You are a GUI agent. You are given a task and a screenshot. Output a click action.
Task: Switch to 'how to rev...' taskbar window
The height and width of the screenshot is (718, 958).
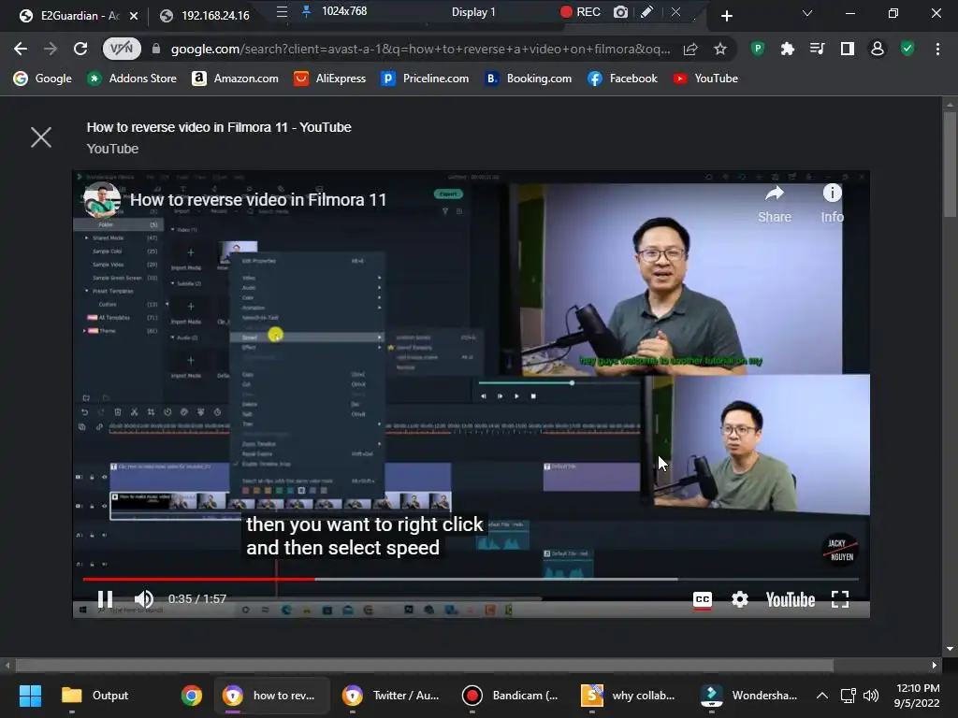[271, 695]
